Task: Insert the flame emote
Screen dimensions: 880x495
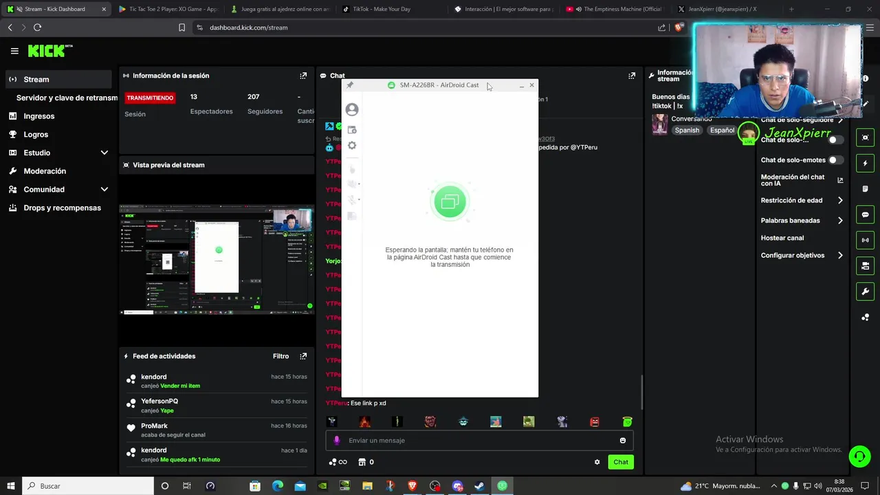Action: click(364, 421)
